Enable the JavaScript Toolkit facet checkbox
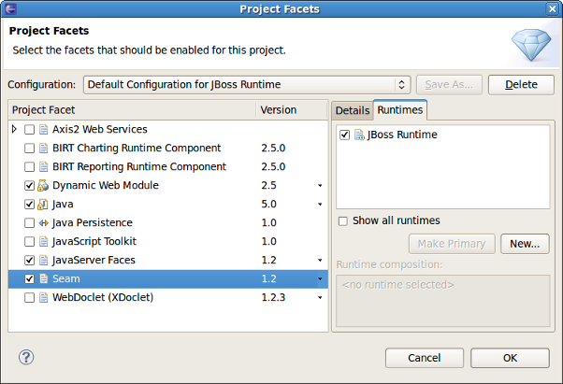The image size is (563, 384). pos(30,242)
